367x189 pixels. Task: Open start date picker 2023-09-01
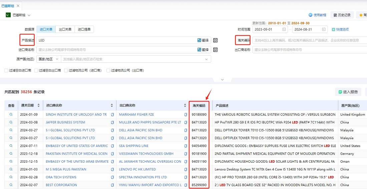(x=270, y=29)
